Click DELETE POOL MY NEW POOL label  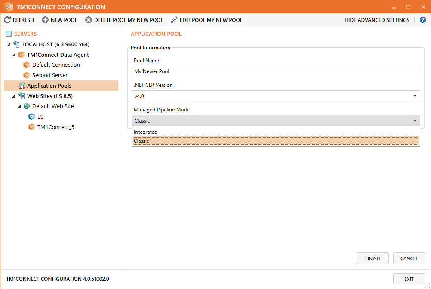tap(129, 20)
